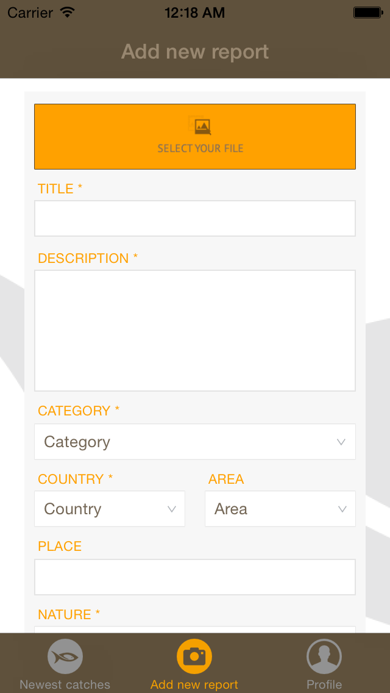Open the Country selection dropdown
Viewport: 390px width, 693px height.
pos(110,509)
